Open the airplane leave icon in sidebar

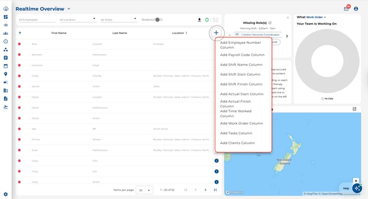pos(6,107)
